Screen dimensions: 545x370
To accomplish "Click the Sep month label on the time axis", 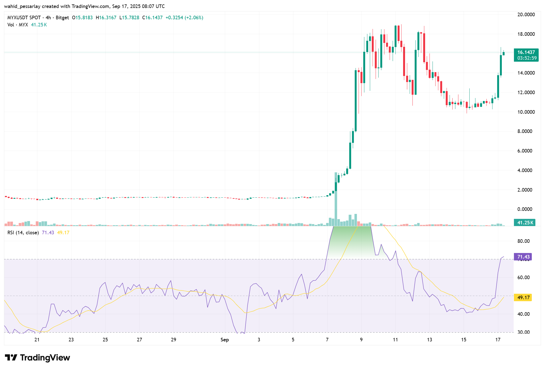I will pyautogui.click(x=225, y=340).
